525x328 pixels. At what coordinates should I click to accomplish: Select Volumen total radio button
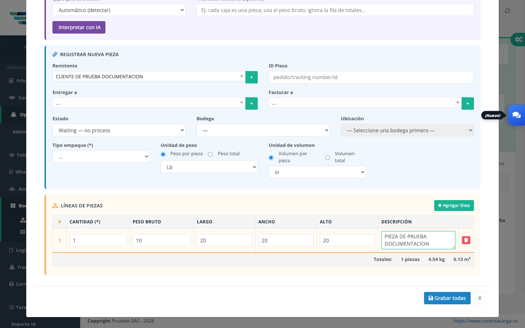[327, 157]
